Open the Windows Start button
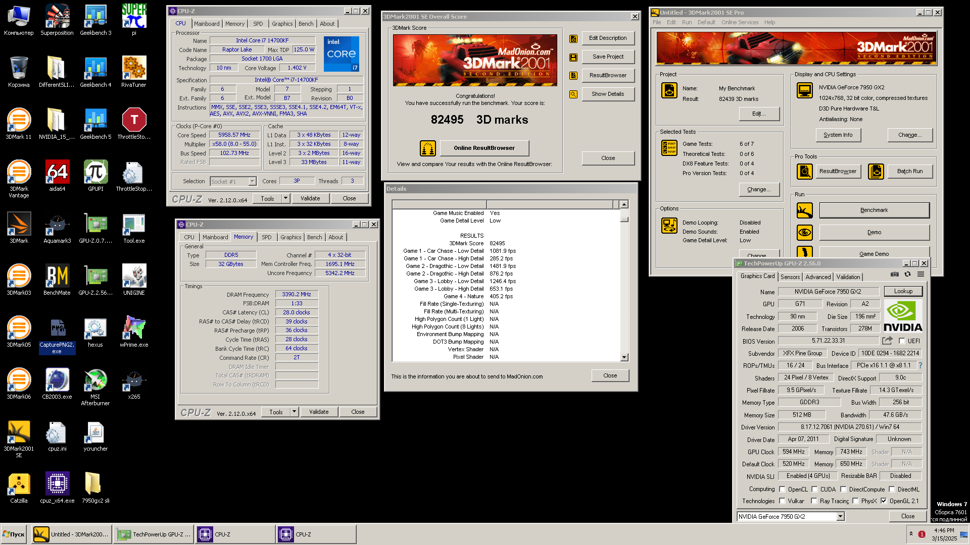 (14, 534)
